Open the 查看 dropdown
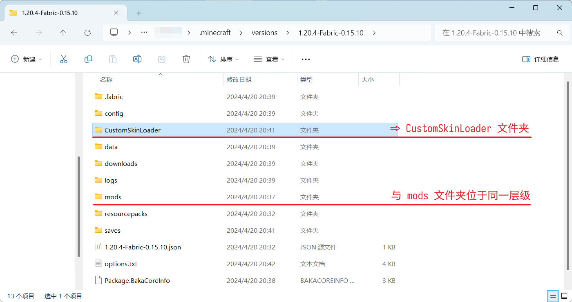Screen dimensions: 572x302 (268, 59)
